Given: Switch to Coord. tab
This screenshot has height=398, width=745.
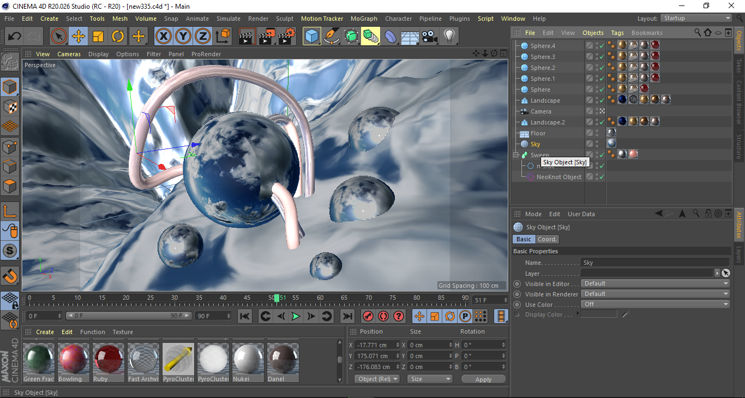Looking at the screenshot, I should tap(547, 239).
